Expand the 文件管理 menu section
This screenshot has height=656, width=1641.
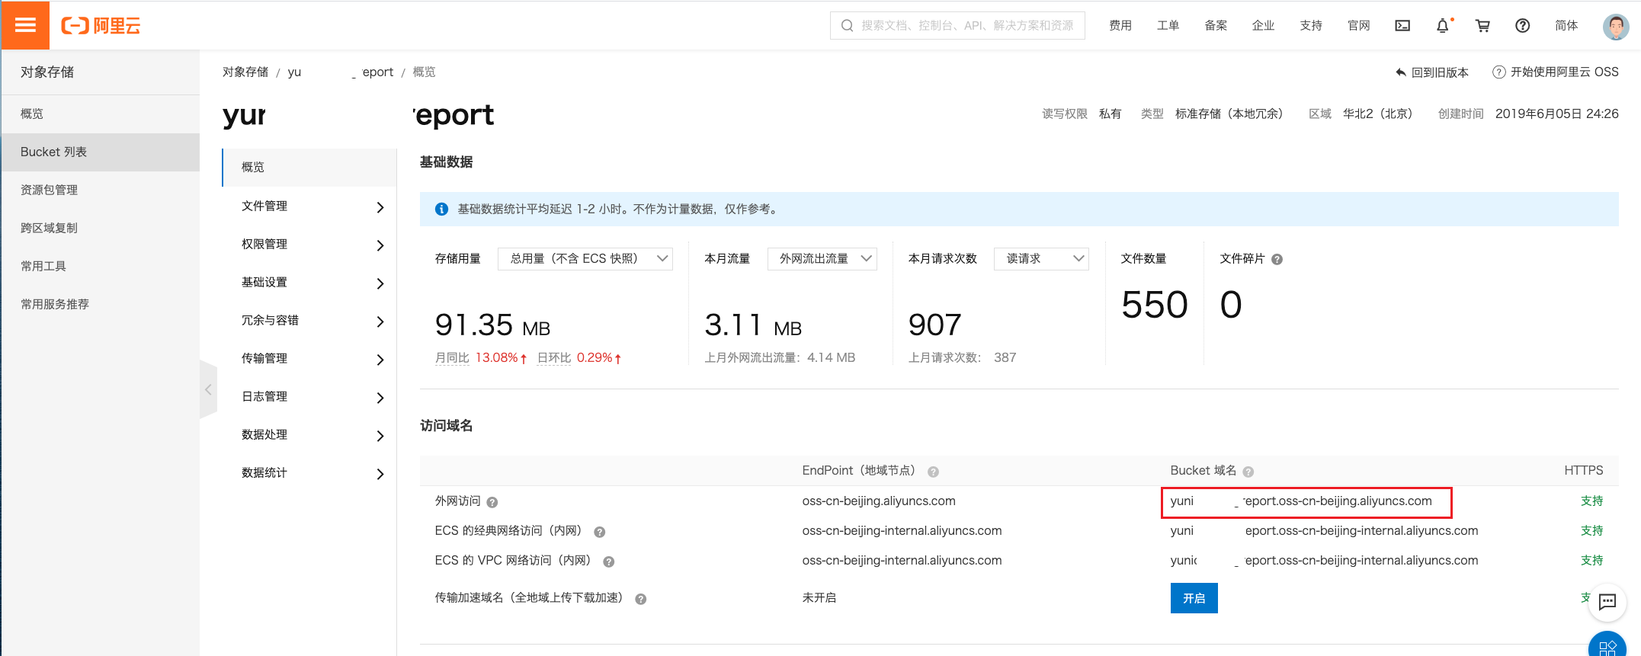(309, 206)
